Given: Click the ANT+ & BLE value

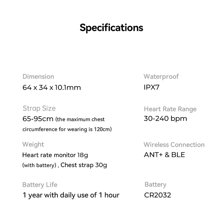Looking at the screenshot, I should tap(164, 155).
